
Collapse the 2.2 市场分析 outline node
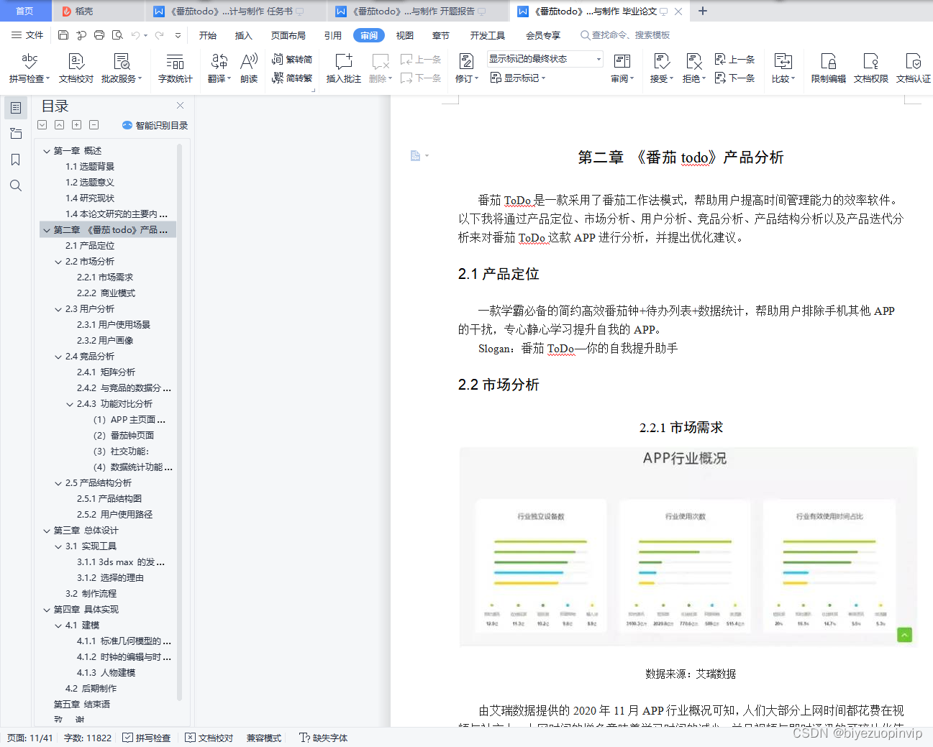pos(58,262)
